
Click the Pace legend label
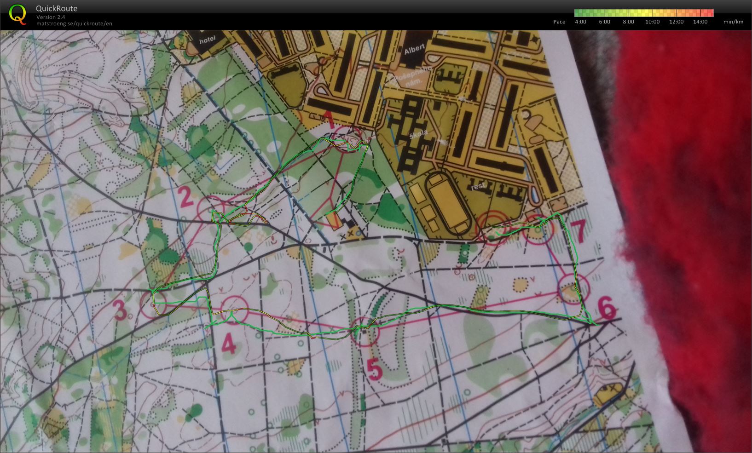pos(559,22)
